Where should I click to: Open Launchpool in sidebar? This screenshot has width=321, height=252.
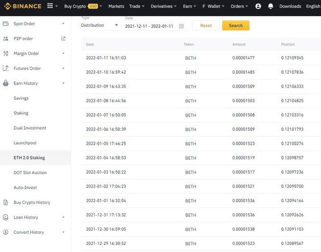(25, 143)
